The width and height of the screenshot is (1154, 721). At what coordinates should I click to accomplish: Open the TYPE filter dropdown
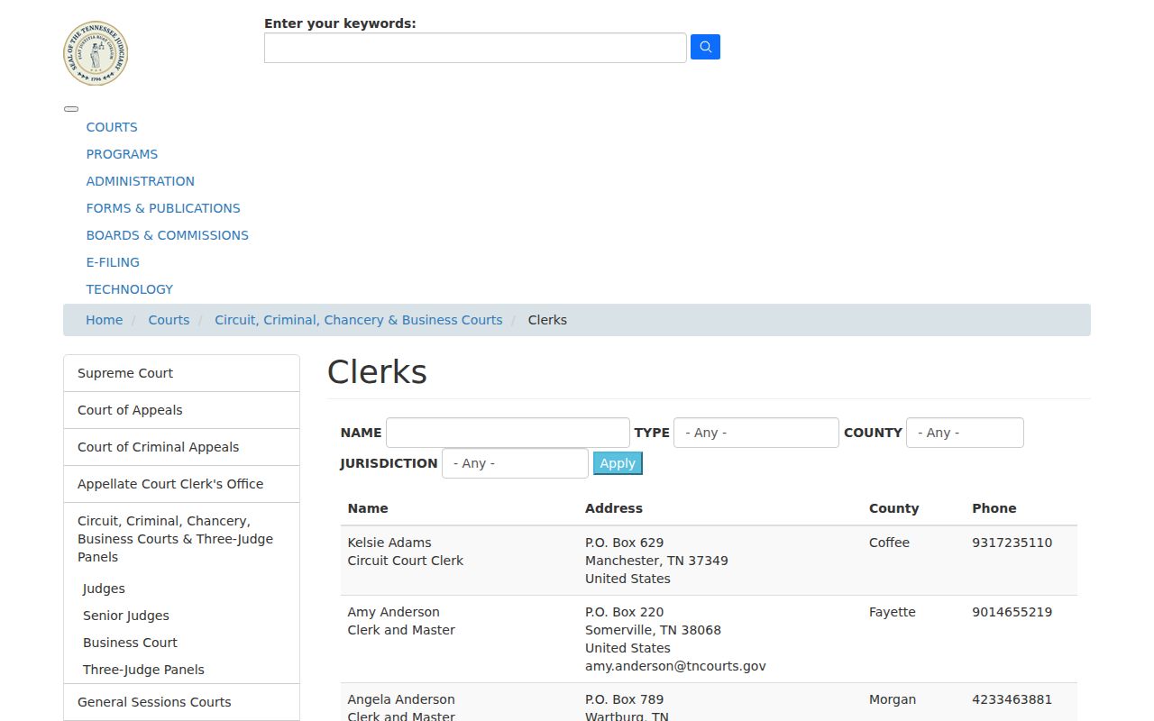click(756, 433)
